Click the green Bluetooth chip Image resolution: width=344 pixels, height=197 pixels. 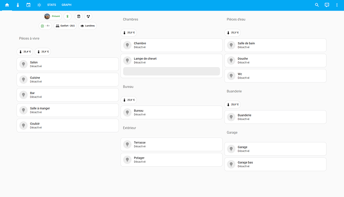(x=68, y=16)
